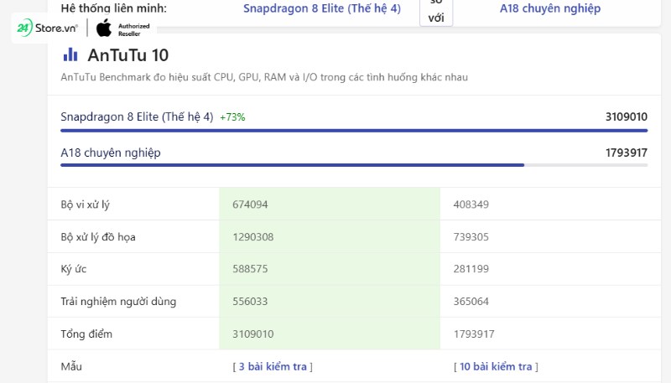This screenshot has width=671, height=383.
Task: Click the 281199 memory score cell
Action: click(550, 269)
